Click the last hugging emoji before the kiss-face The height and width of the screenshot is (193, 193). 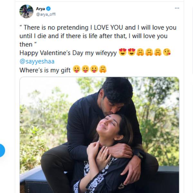[158, 52]
